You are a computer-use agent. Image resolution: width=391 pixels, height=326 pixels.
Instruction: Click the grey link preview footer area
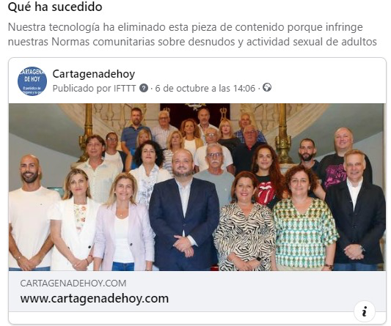pyautogui.click(x=197, y=292)
